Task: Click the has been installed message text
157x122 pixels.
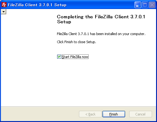Action: pyautogui.click(x=101, y=34)
